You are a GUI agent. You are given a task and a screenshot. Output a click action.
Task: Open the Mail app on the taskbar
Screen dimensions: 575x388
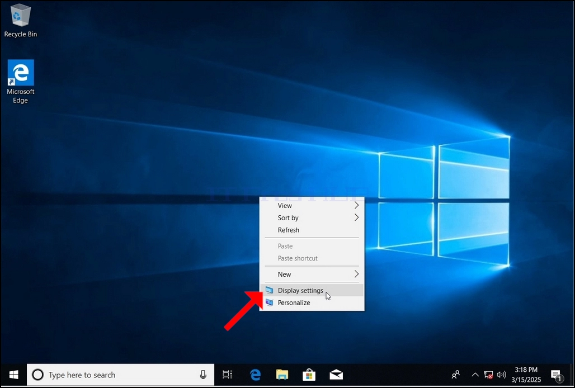(336, 375)
